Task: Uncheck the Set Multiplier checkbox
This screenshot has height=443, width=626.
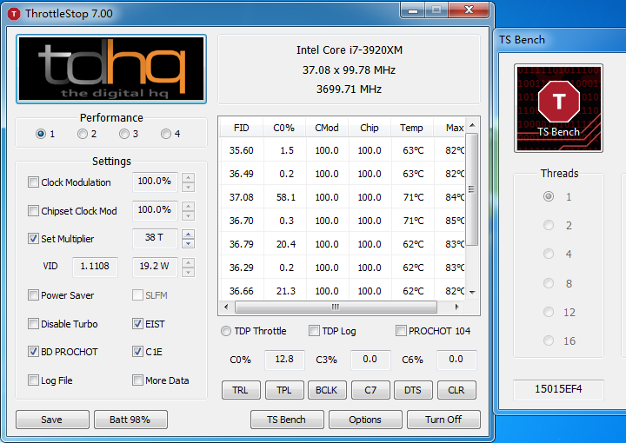Action: [33, 239]
